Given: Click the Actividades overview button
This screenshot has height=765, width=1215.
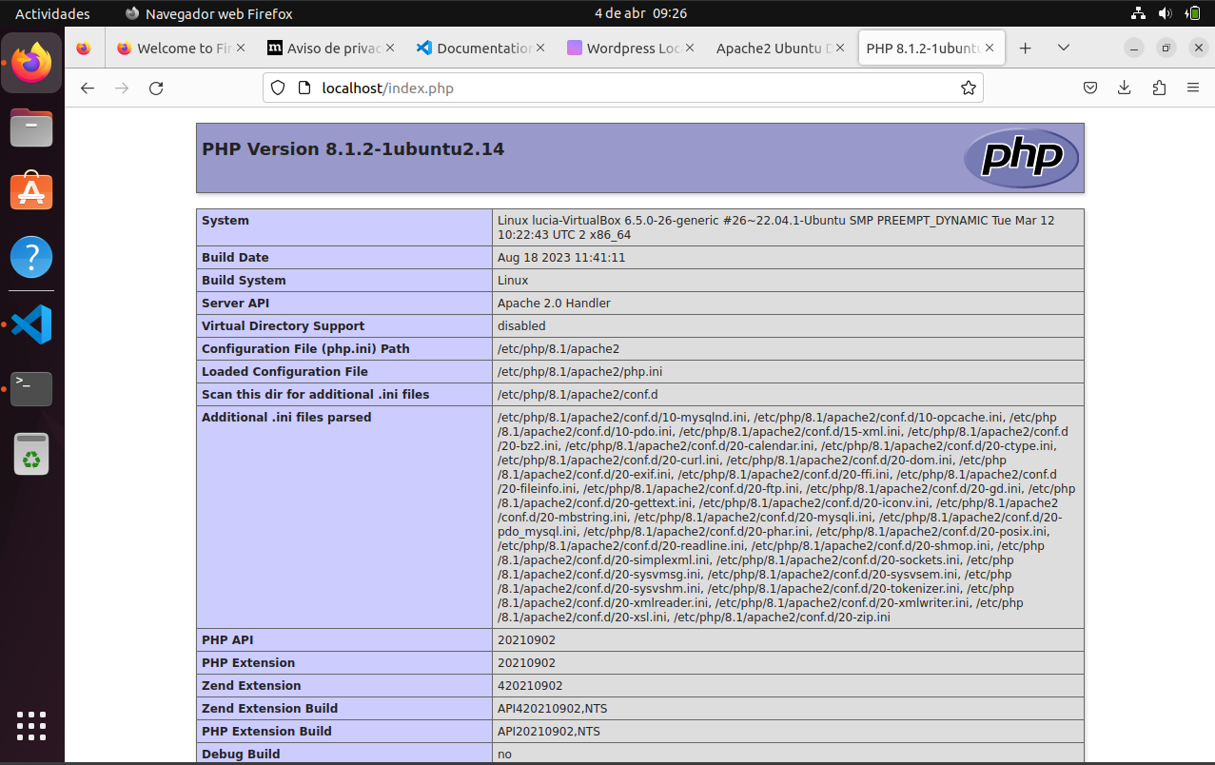Looking at the screenshot, I should coord(52,13).
